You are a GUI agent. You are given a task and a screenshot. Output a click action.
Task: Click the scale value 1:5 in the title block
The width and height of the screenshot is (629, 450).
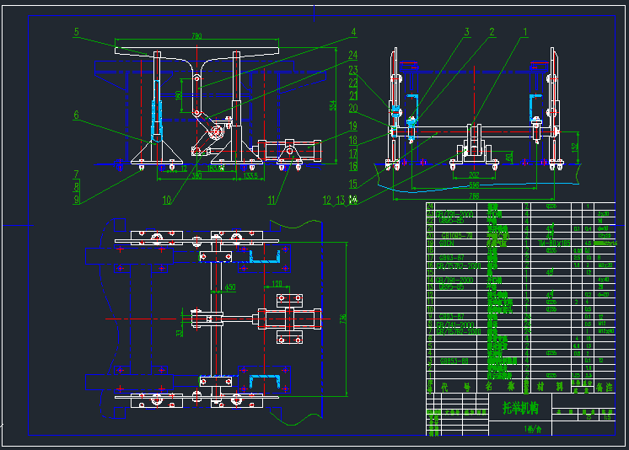[607, 416]
